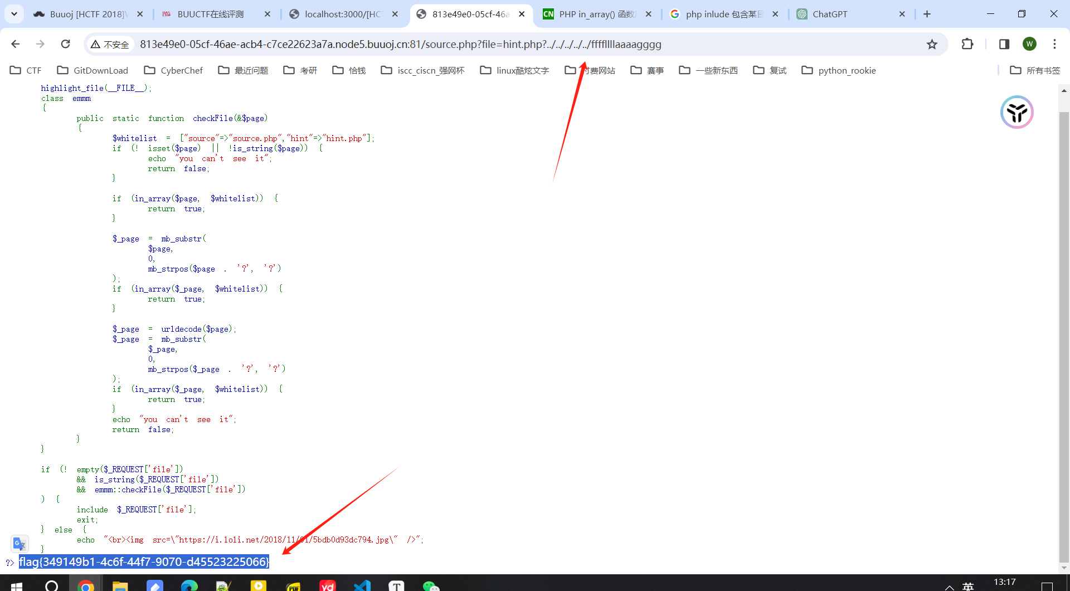Click the Chrome taskbar icon
Image resolution: width=1070 pixels, height=591 pixels.
point(86,585)
